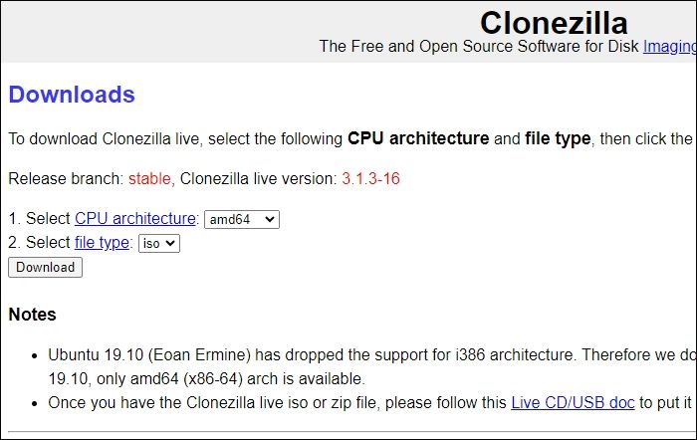Expand the iso file type dropdown

point(158,243)
